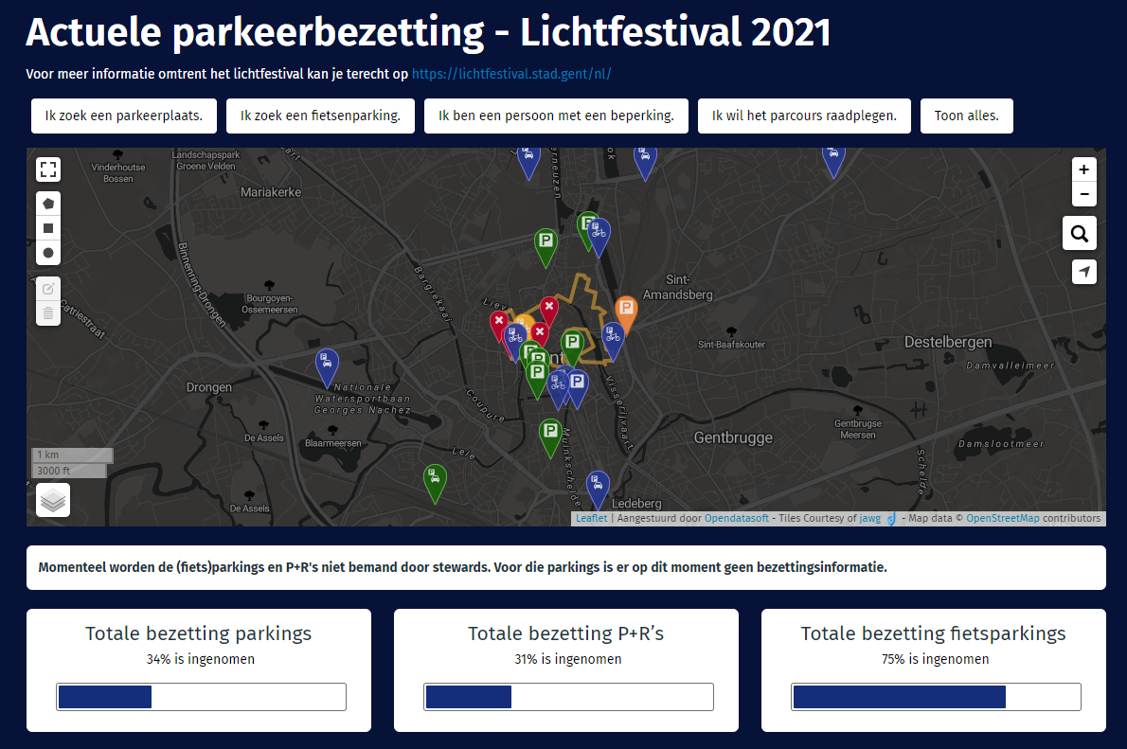Screen dimensions: 1127x749
Task: Toggle the edit-layers pencil control
Action: click(x=47, y=288)
